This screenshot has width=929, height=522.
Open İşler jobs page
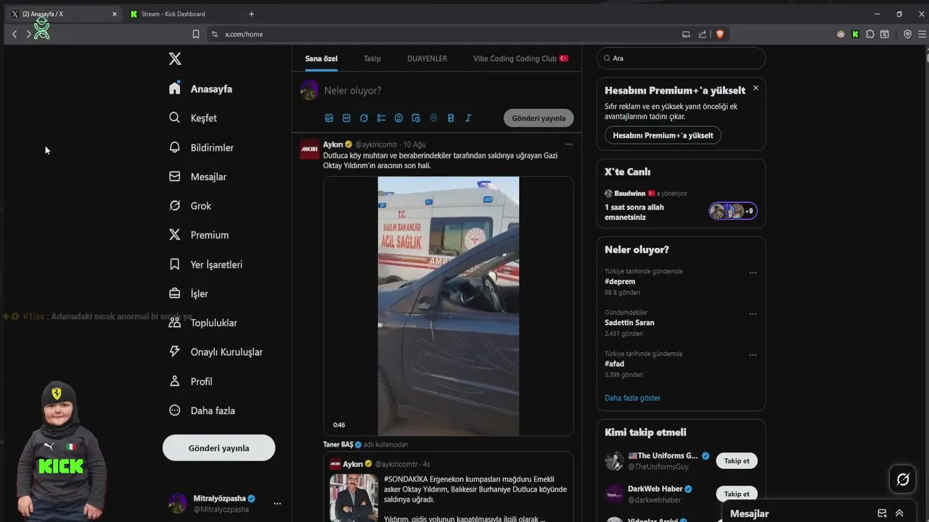[x=188, y=294]
